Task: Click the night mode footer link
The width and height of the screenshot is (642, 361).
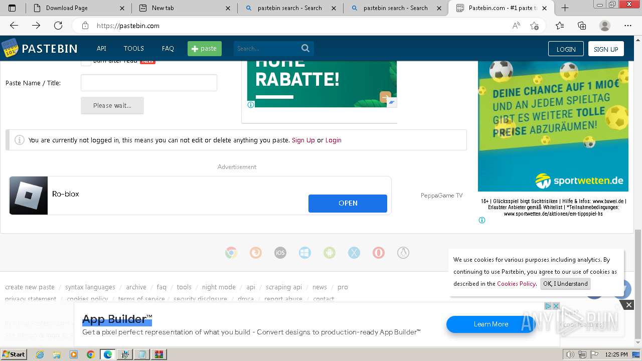Action: click(219, 287)
